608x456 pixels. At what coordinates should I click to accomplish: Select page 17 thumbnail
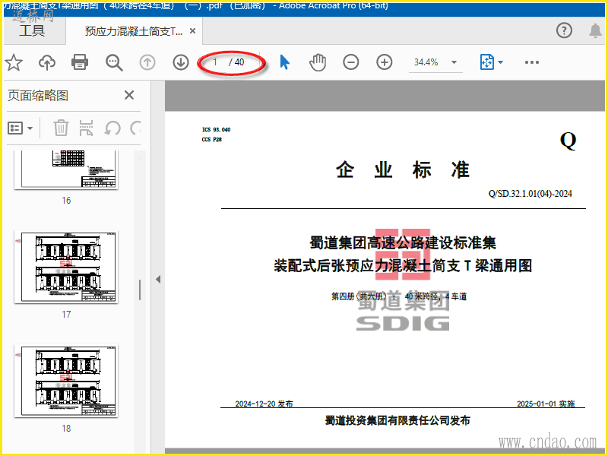pos(66,268)
